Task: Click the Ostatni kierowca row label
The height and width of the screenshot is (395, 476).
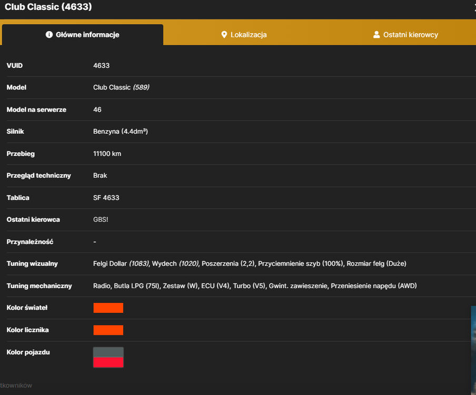Action: point(33,220)
